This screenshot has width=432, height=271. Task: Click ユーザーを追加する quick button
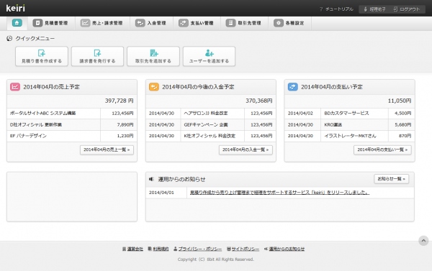(209, 56)
